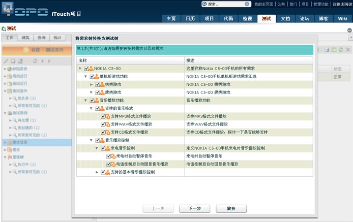Click the export icon in the left toolbar
Viewport: 353px width, 222px height.
[x=20, y=61]
